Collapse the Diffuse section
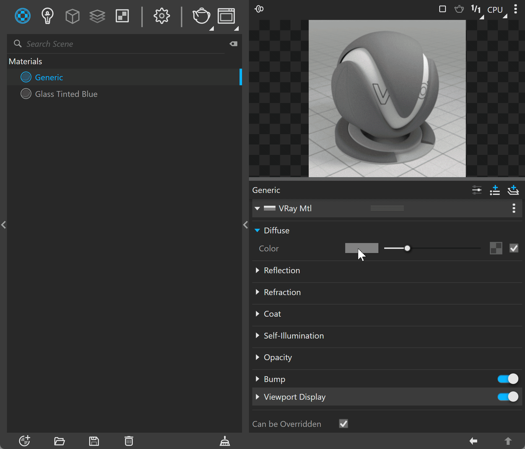Image resolution: width=525 pixels, height=449 pixels. (257, 231)
